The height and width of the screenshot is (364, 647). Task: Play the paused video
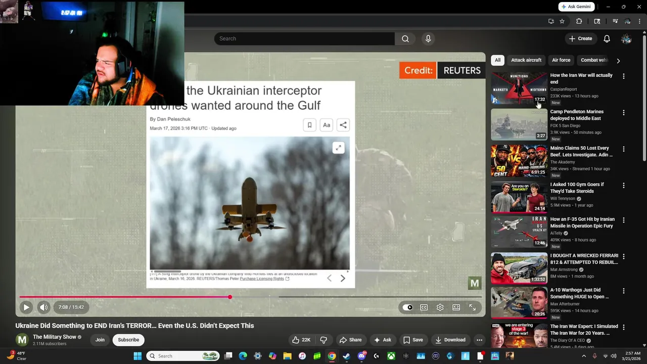26,307
